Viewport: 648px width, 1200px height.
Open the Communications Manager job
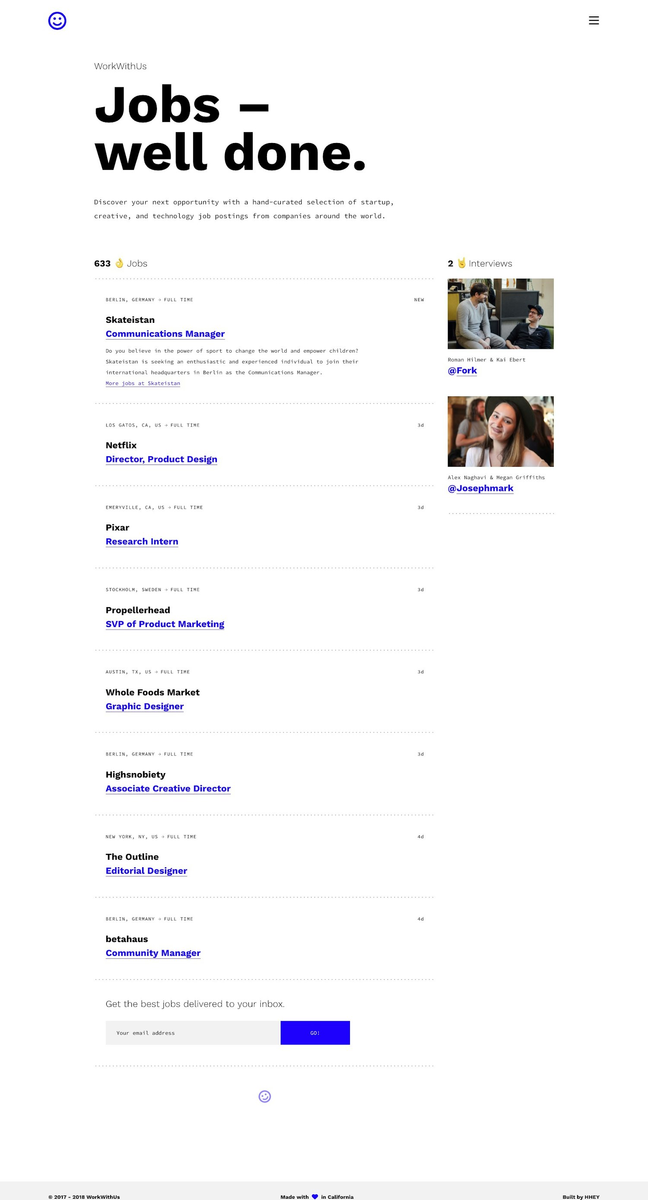(x=165, y=334)
